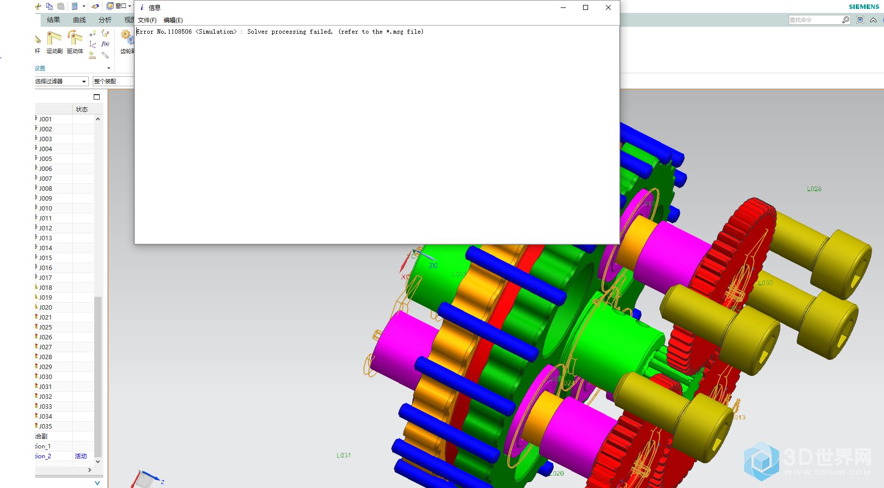Click the 活动 status cell

[81, 456]
